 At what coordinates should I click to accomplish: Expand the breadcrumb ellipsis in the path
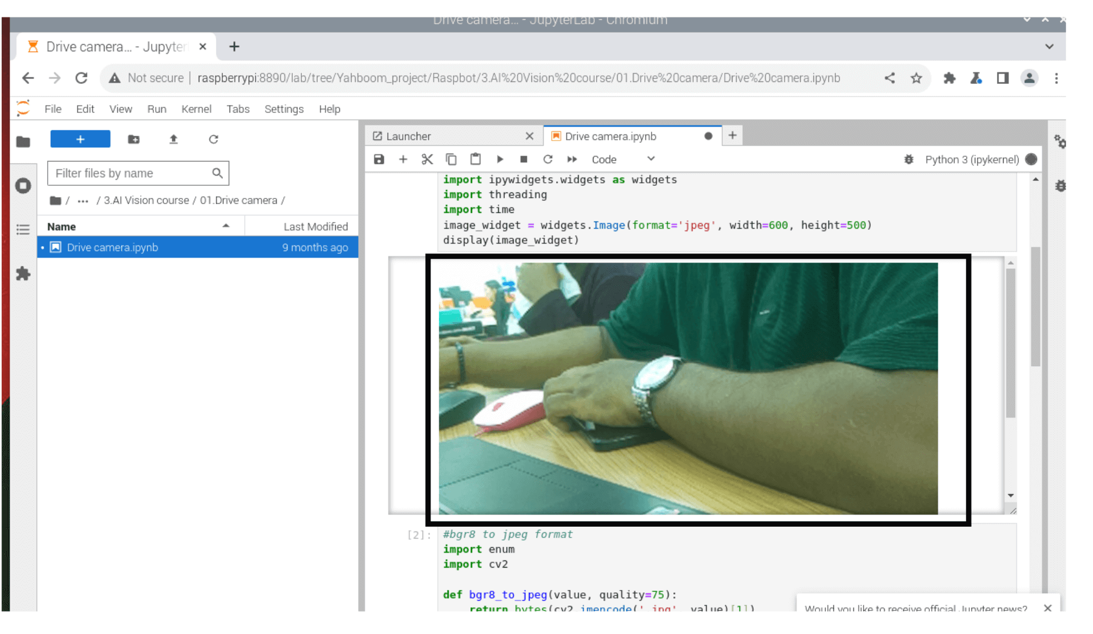tap(83, 200)
